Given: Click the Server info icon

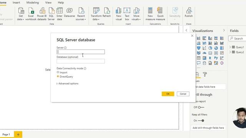Looking at the screenshot, I should [65, 48].
